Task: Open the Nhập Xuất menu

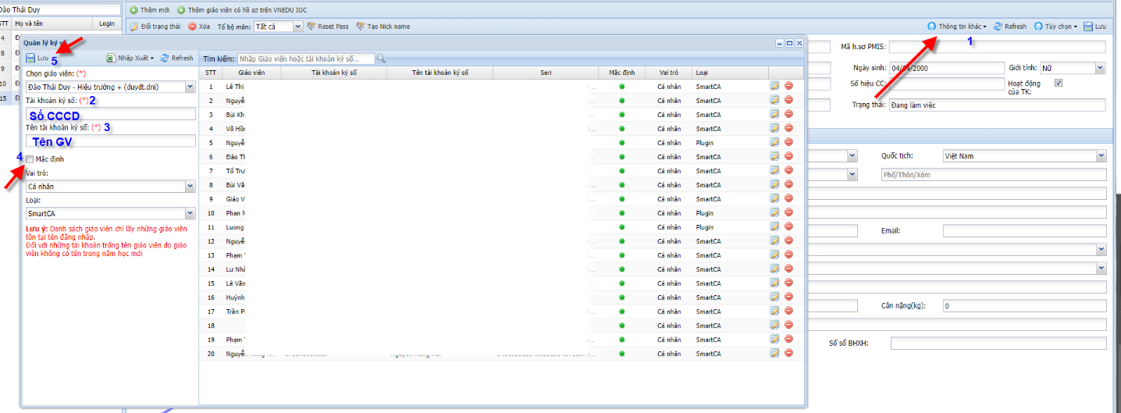Action: click(x=130, y=59)
